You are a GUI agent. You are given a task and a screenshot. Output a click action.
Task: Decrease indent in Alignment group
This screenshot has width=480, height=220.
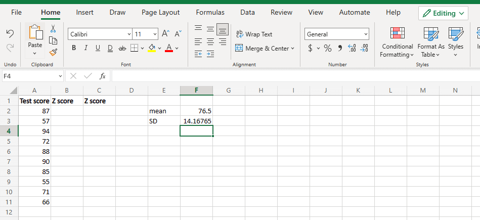coord(198,54)
